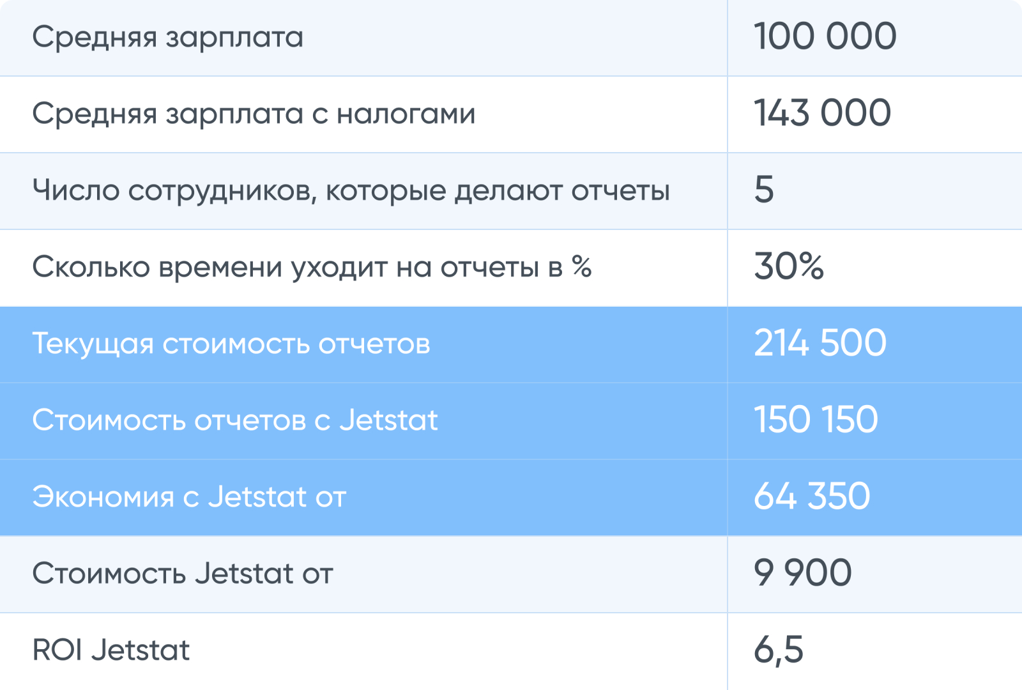
Task: Click 'Экономия с Jetstat от' label
Action: [189, 497]
